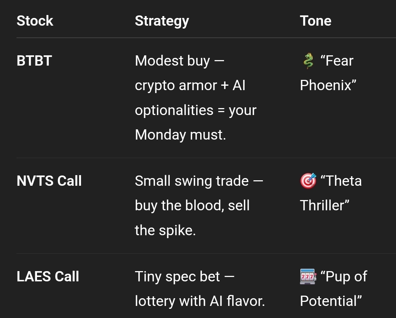Click the "buy the blood, sell" line

(x=192, y=206)
